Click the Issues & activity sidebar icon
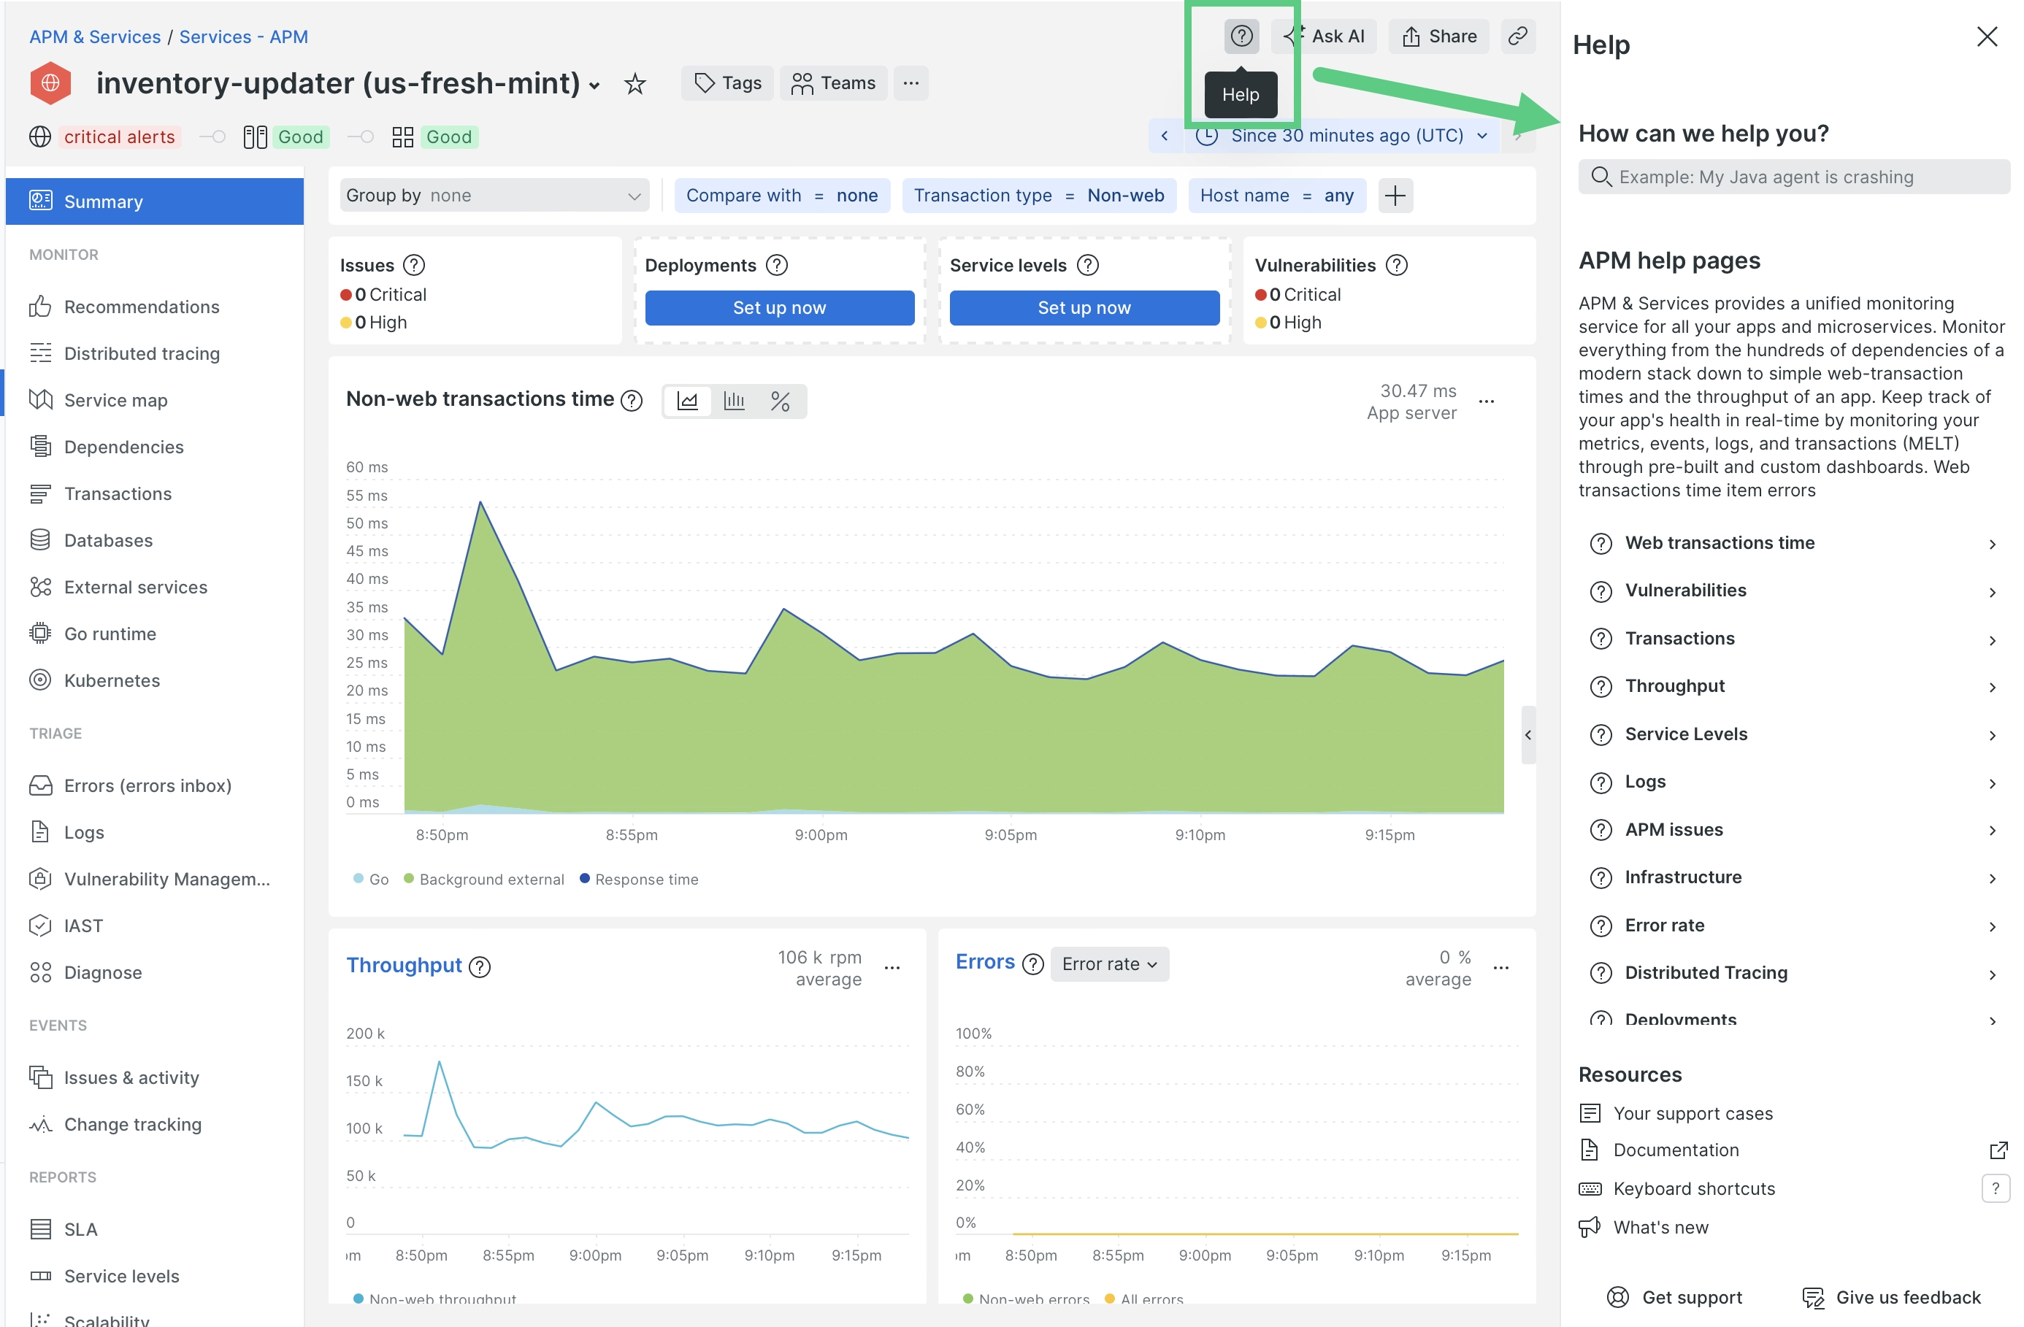The width and height of the screenshot is (2024, 1327). point(40,1078)
